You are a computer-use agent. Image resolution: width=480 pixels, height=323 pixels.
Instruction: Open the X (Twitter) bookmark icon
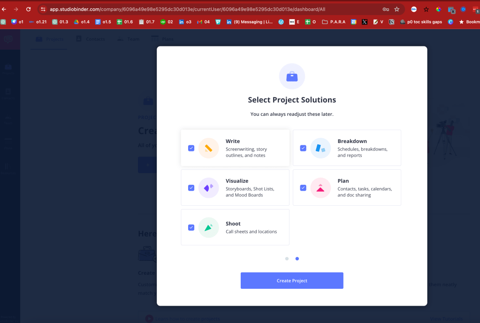click(364, 22)
